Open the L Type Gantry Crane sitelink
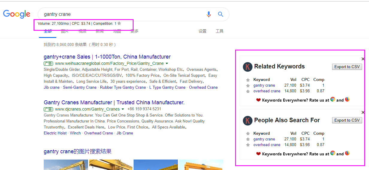Screen dimensions: 369x170 [x=167, y=88]
